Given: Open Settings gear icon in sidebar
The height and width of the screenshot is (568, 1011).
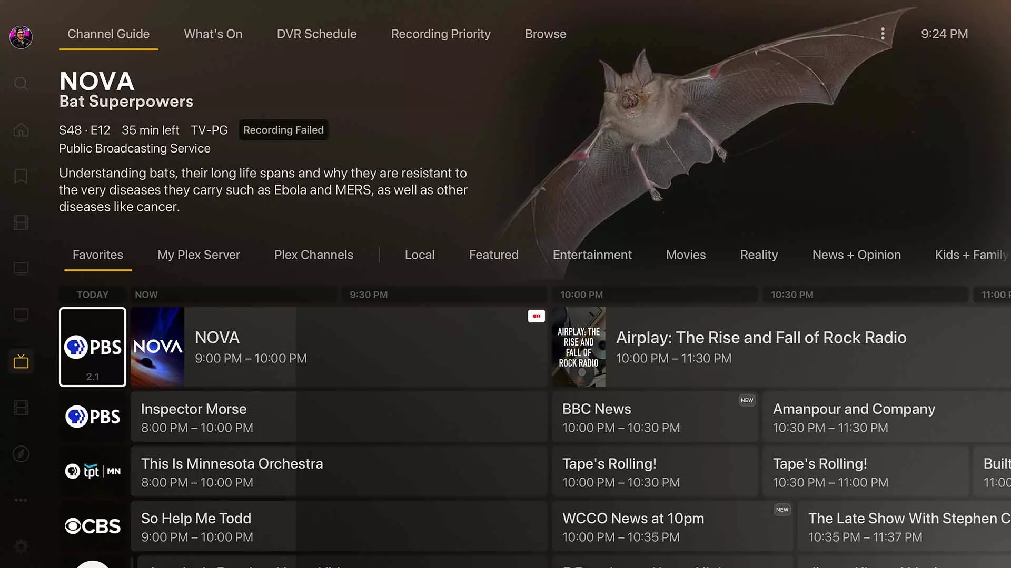Looking at the screenshot, I should (x=21, y=546).
